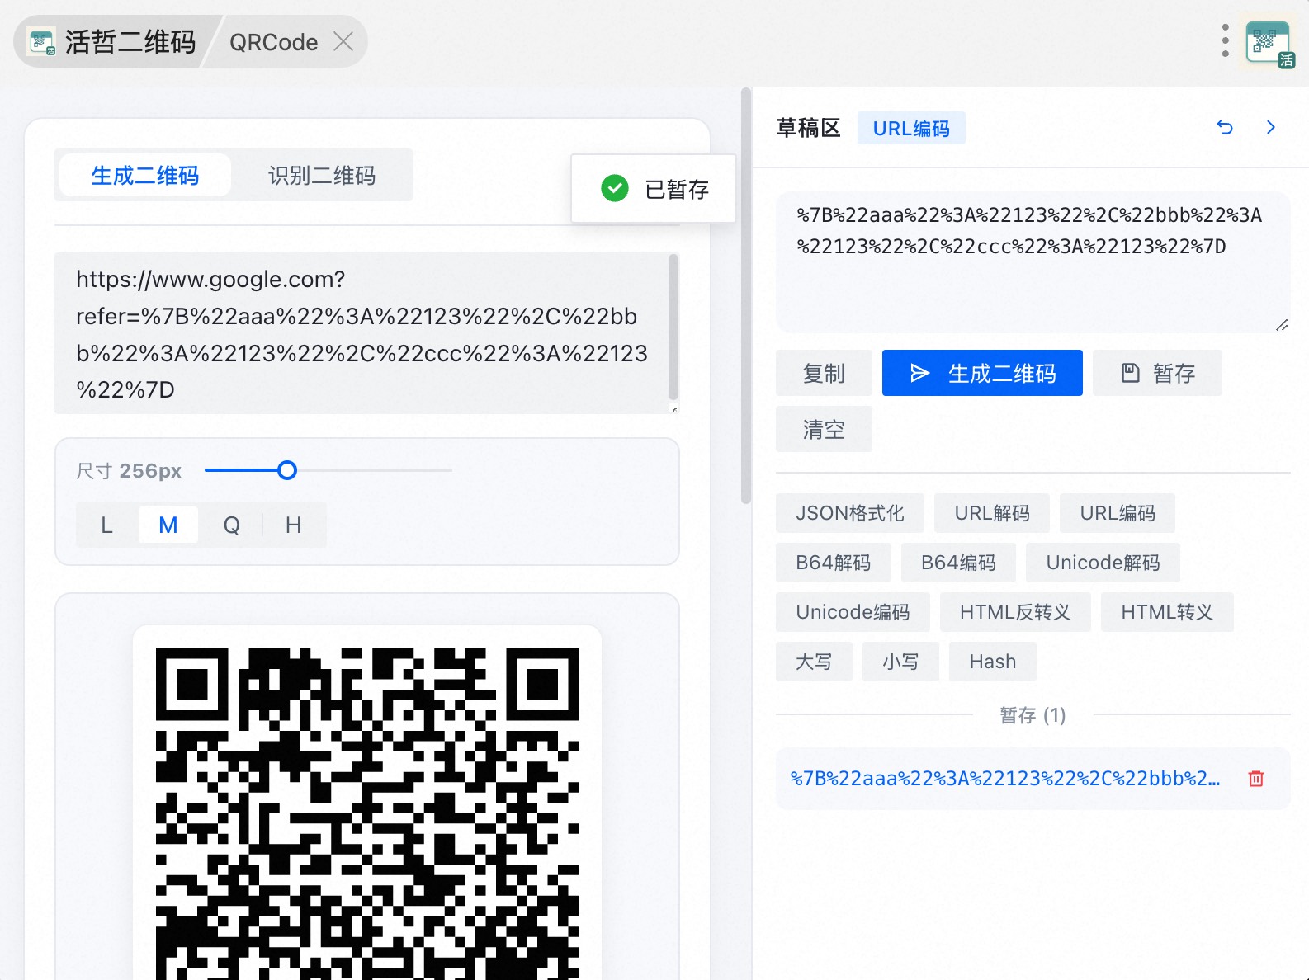Viewport: 1309px width, 980px height.
Task: Click the 复制 button
Action: (x=824, y=373)
